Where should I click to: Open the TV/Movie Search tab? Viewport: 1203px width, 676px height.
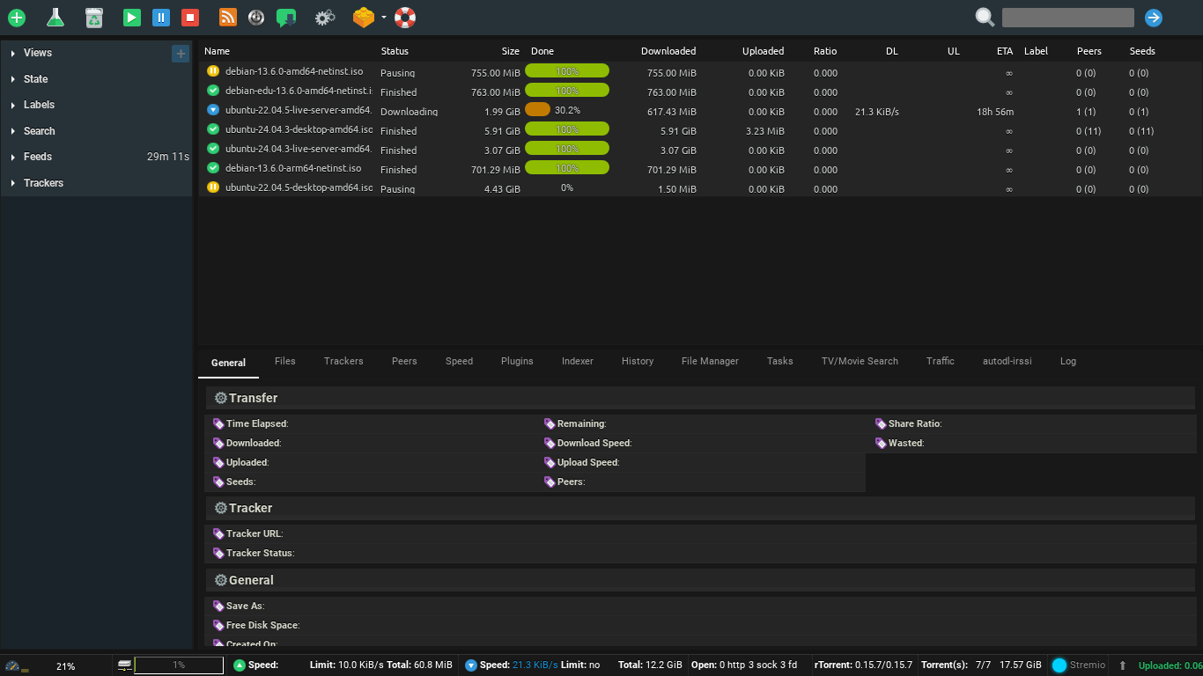tap(860, 361)
